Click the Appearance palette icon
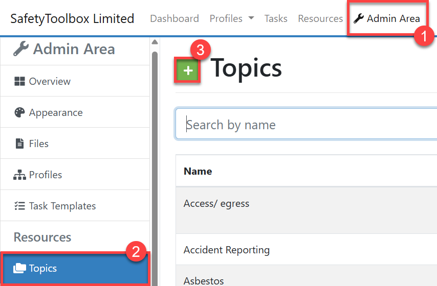 pos(19,113)
